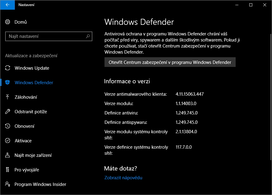Click the Windows Defender shield icon
The width and height of the screenshot is (272, 195).
pyautogui.click(x=8, y=83)
